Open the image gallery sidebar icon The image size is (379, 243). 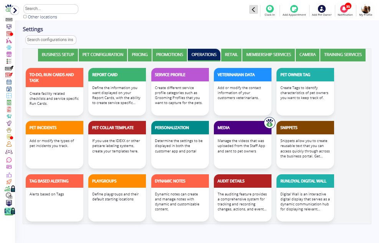(x=9, y=167)
